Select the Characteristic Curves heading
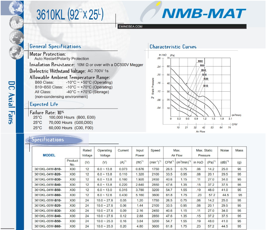The image size is (267, 230). tap(173, 47)
